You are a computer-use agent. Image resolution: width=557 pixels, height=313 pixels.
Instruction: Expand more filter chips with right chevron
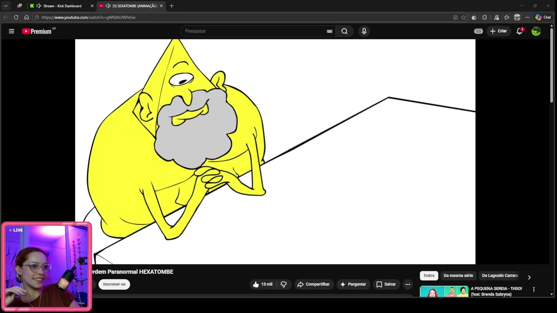click(529, 277)
